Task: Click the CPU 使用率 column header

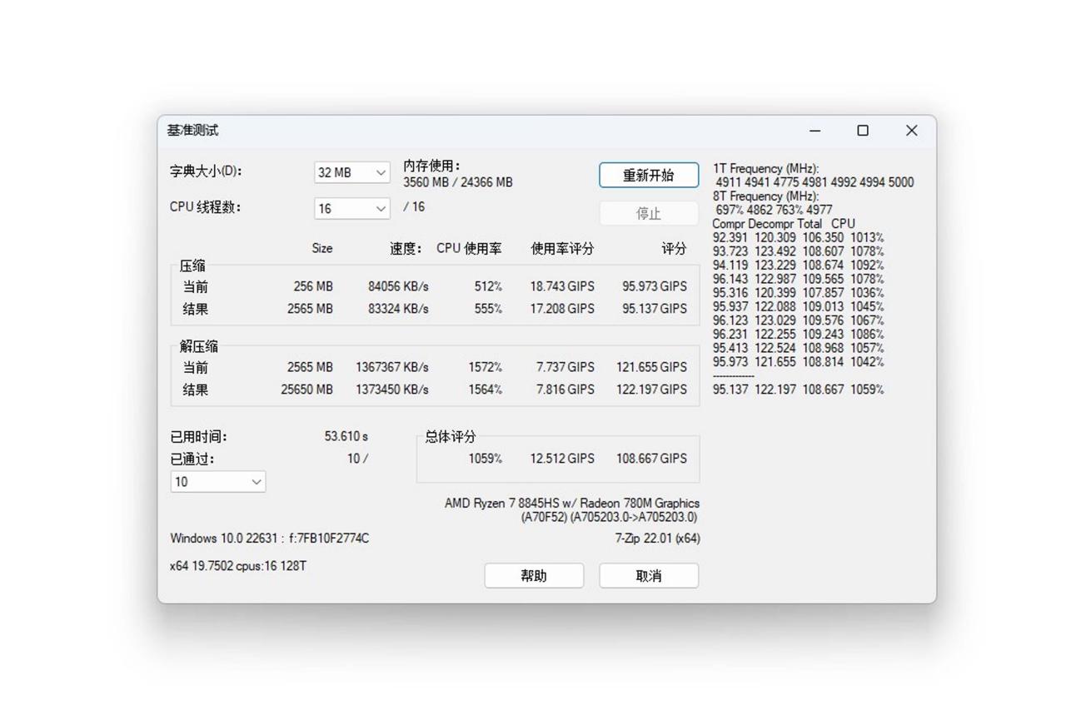Action: pos(469,248)
